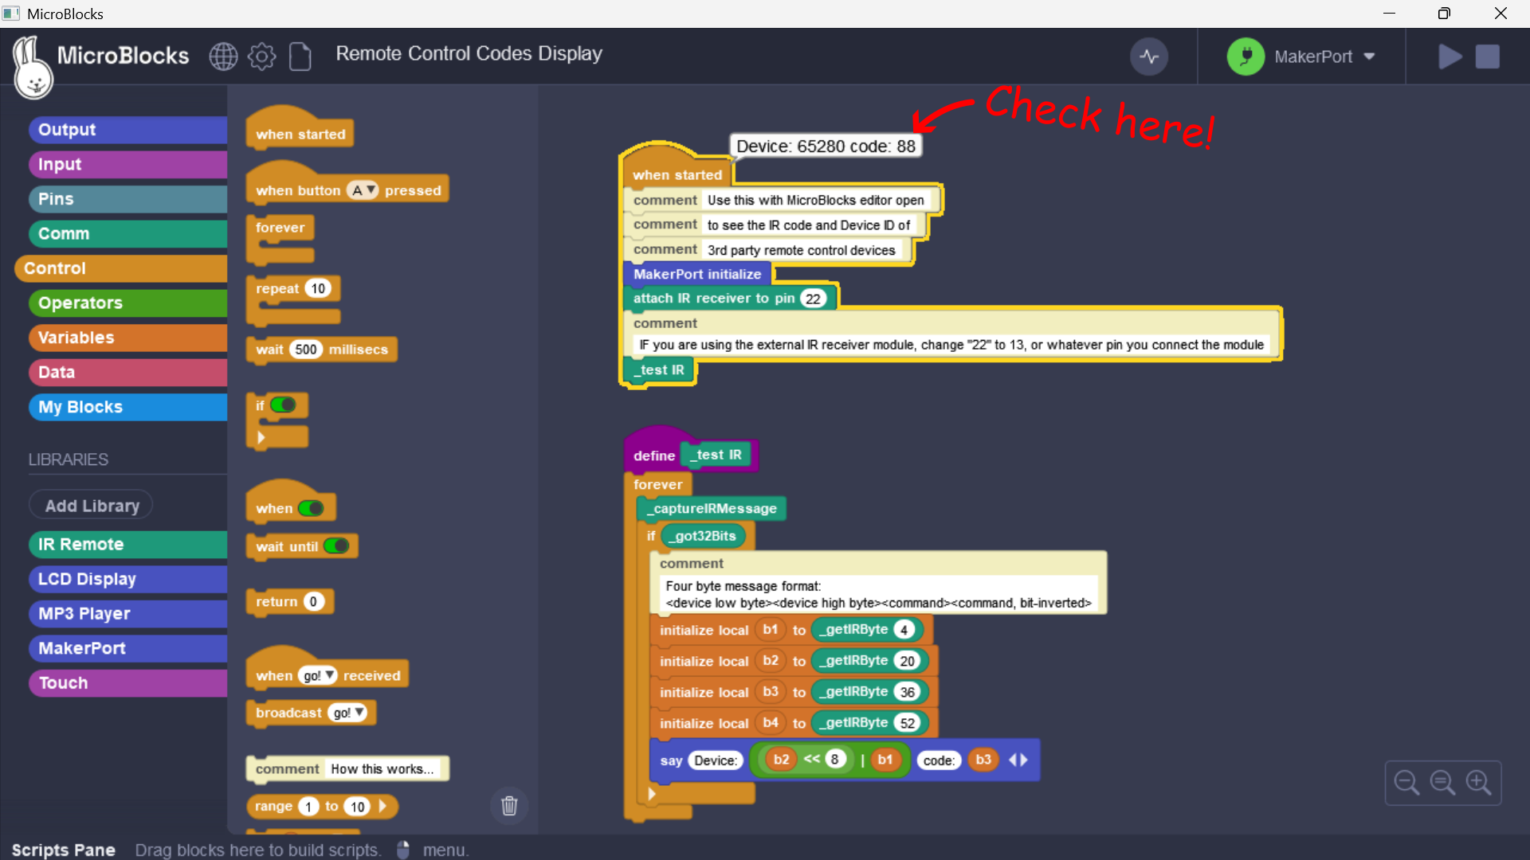Open the settings gear menu
The image size is (1530, 860).
261,56
